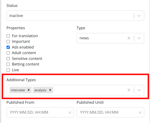Screen dimensions: 150x123
Task: Toggle the Live checkbox
Action: [x=8, y=70]
